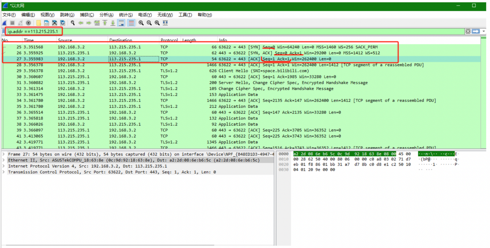
Task: Click the start capture shark fin icon
Action: pyautogui.click(x=4, y=23)
